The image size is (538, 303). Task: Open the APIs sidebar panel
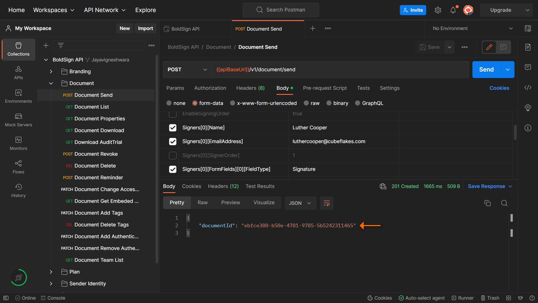point(18,73)
